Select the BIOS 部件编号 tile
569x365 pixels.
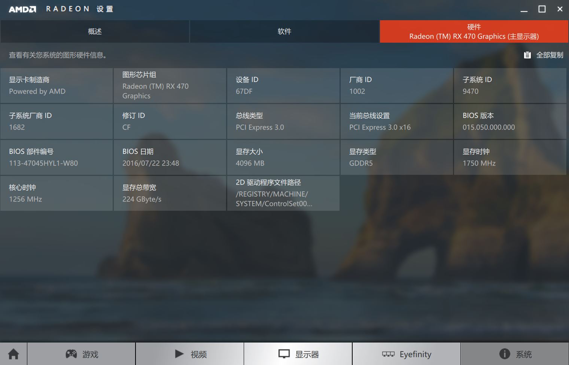point(57,157)
